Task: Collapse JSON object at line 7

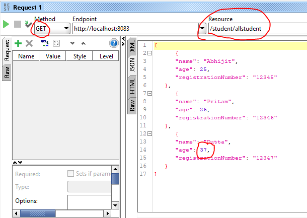Action: pos(150,94)
